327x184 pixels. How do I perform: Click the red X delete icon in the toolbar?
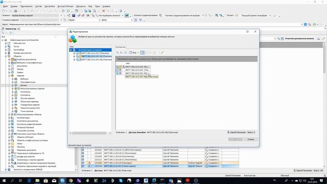(x=103, y=11)
